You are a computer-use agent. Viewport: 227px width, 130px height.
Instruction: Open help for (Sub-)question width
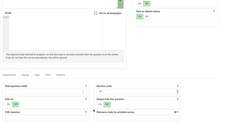click(x=86, y=86)
